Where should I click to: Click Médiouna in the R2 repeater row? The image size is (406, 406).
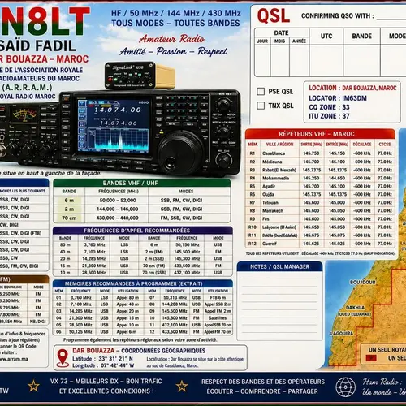(272, 162)
